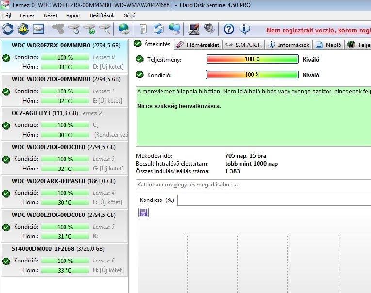
Task: Click the value 705 nap, 15 óra
Action: click(x=245, y=156)
